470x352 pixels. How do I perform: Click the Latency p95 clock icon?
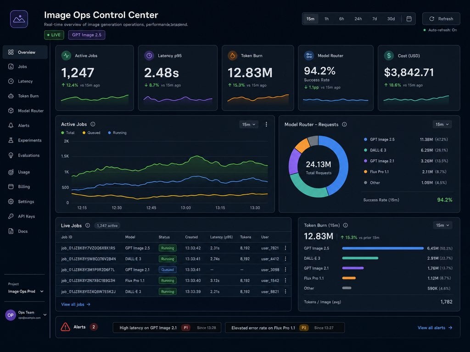(x=149, y=55)
